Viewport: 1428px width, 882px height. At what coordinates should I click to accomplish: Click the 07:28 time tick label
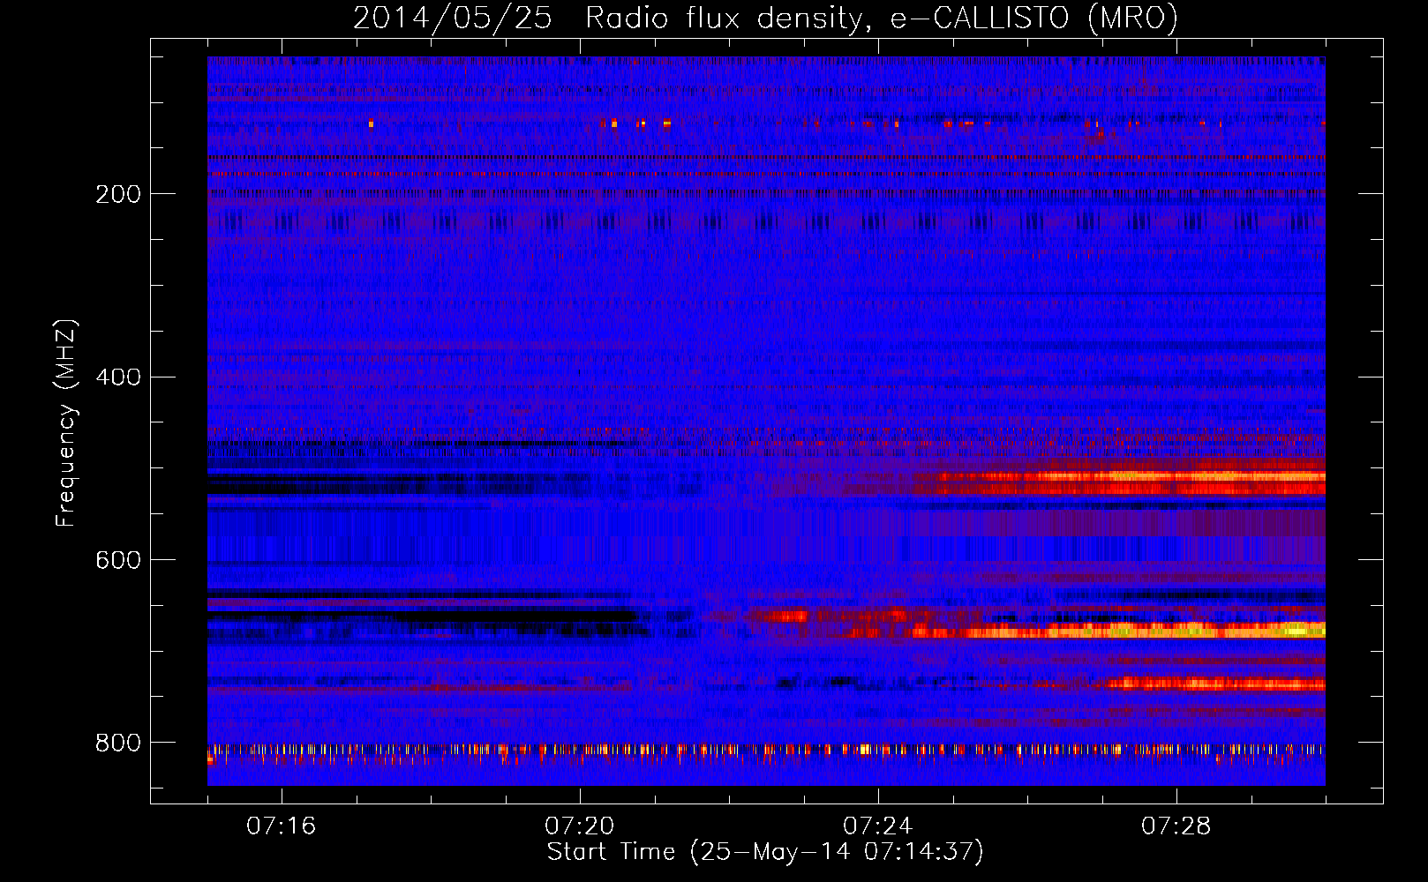[1176, 826]
